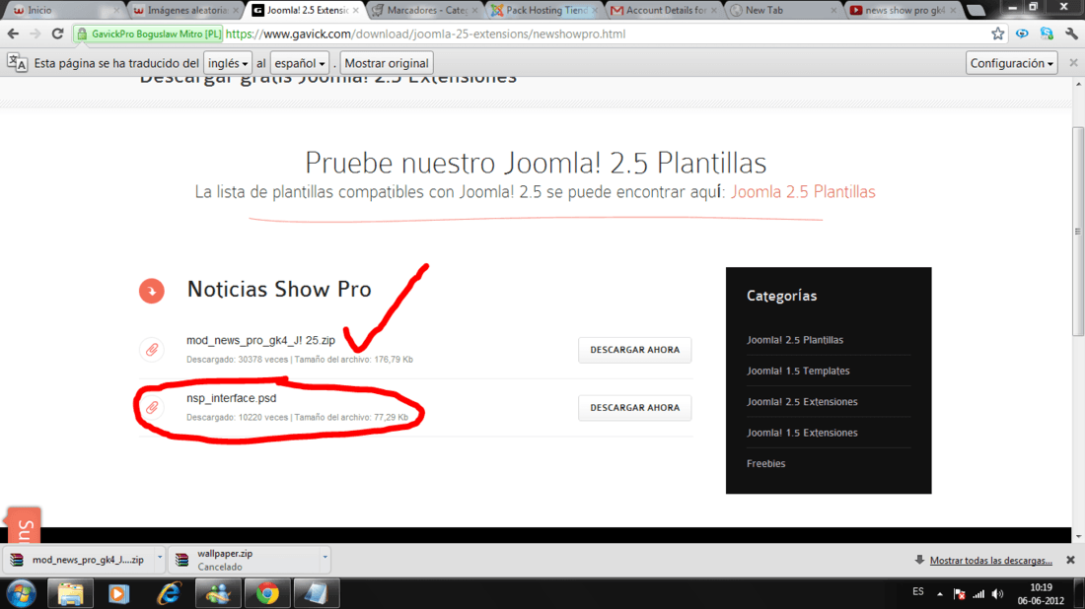Click the SSL certificate badge GavickPro in the address bar
This screenshot has height=609, width=1085.
click(149, 34)
